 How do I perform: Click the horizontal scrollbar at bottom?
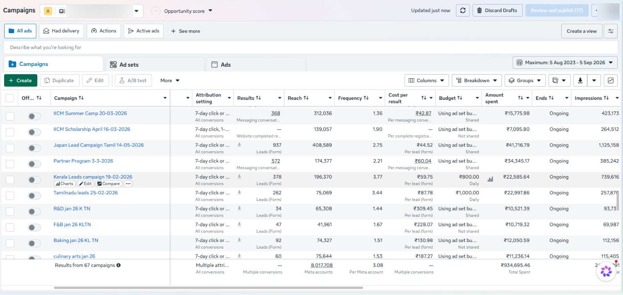208,288
